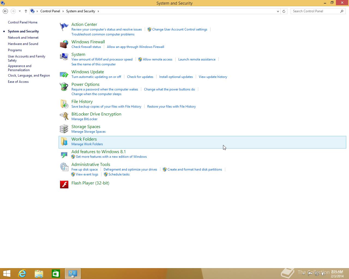Screen dimensions: 349x279
Task: Select Network and Internet in sidebar
Action: 23,38
